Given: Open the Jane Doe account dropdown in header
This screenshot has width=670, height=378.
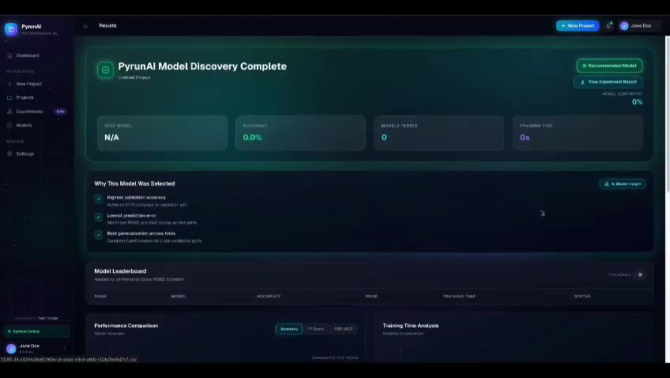Looking at the screenshot, I should point(639,25).
